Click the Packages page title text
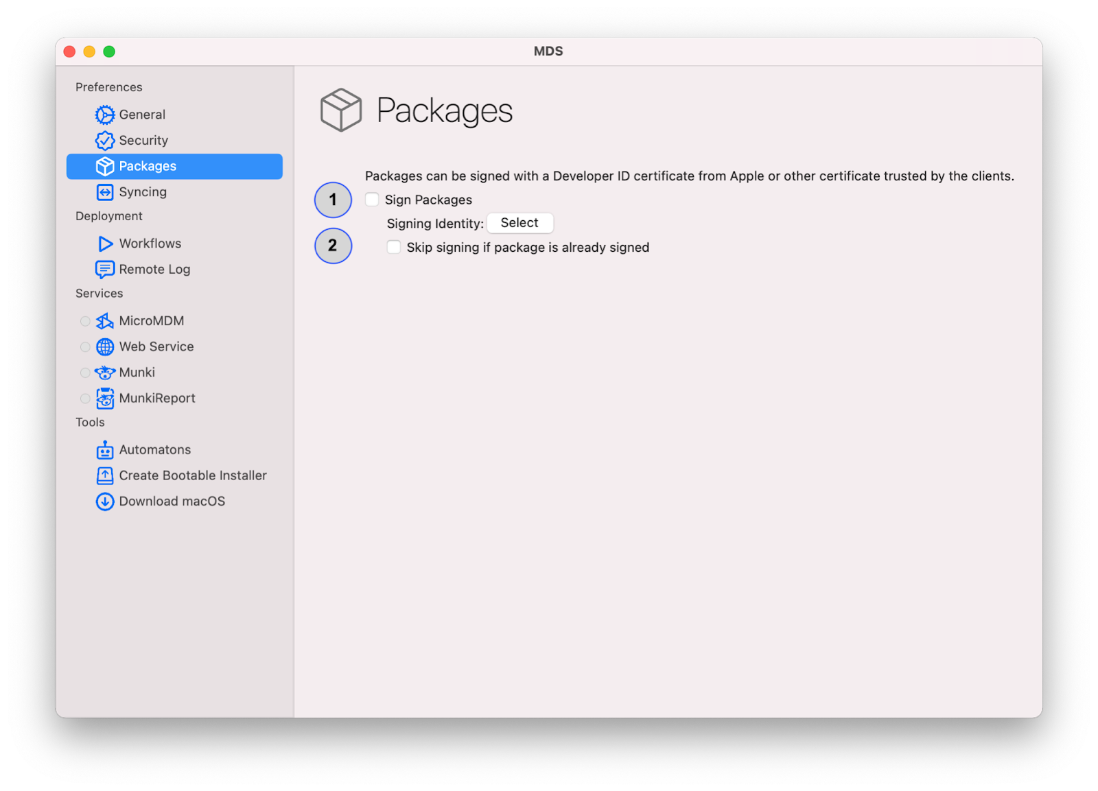Screen dimensions: 1098x791 pyautogui.click(x=445, y=110)
